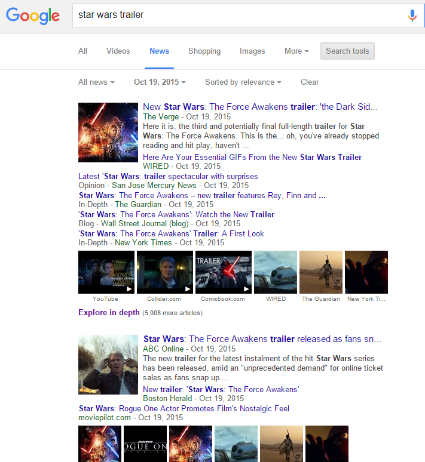Open the ABC Online Han Solo thumbnail
The image size is (425, 462).
[108, 365]
